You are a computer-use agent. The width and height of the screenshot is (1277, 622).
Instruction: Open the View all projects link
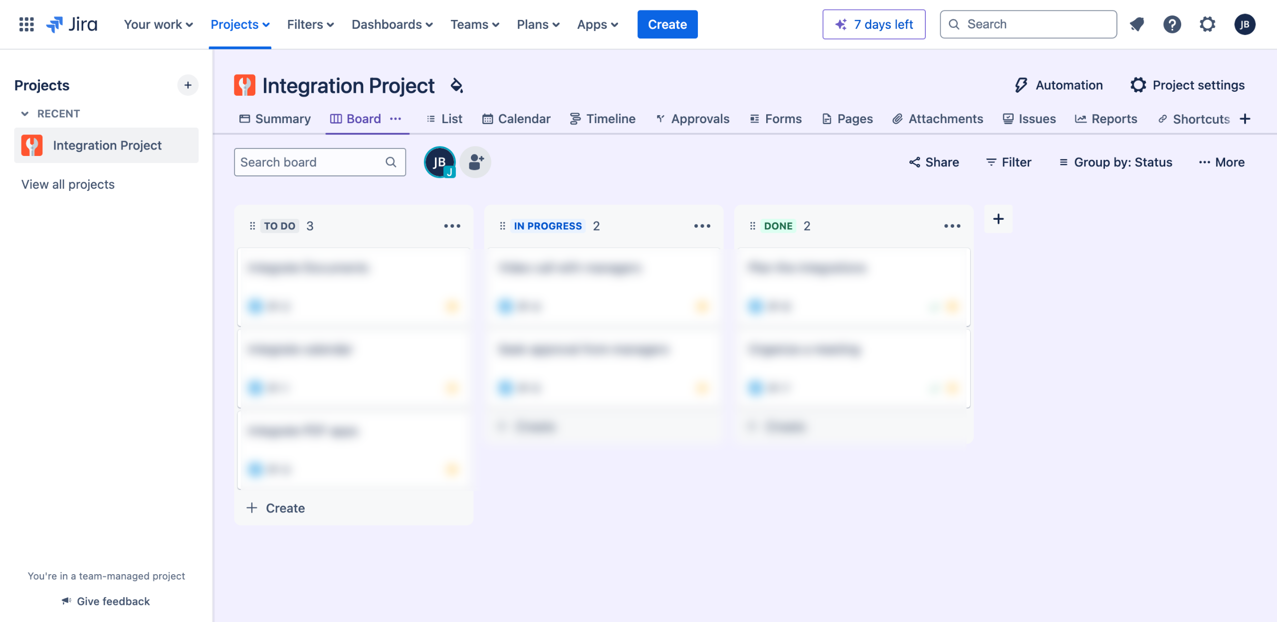click(68, 184)
